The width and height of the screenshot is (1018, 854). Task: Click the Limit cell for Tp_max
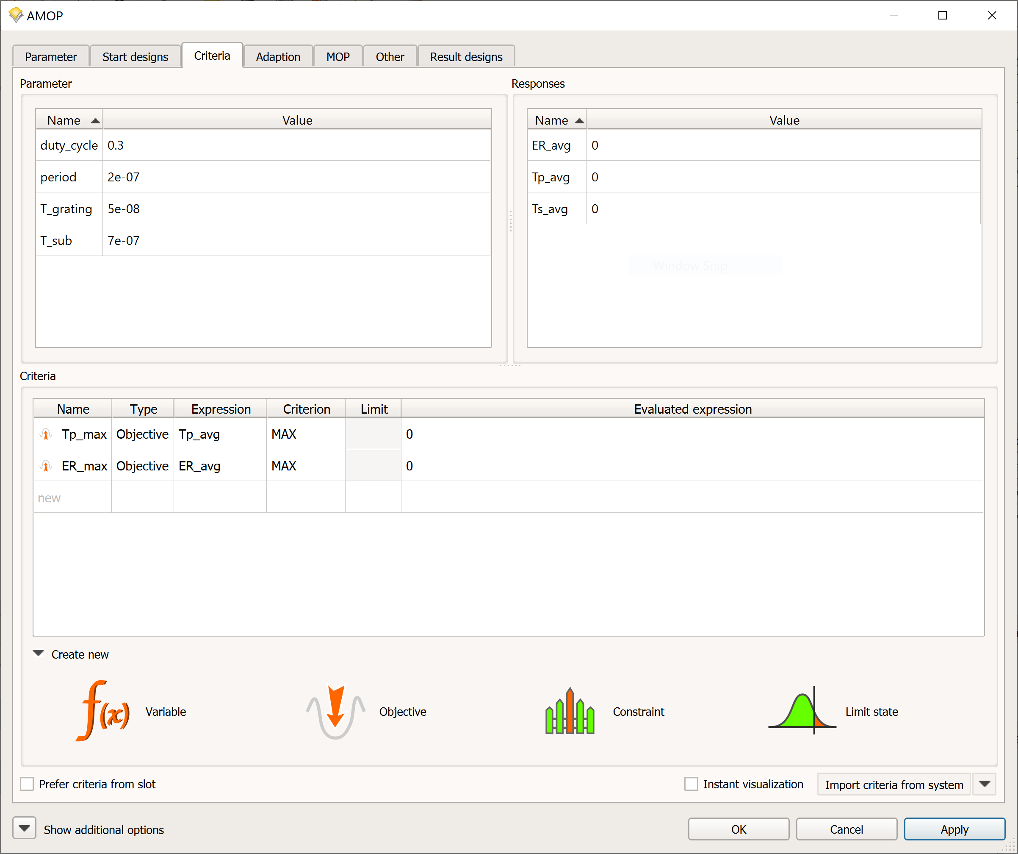(x=373, y=434)
